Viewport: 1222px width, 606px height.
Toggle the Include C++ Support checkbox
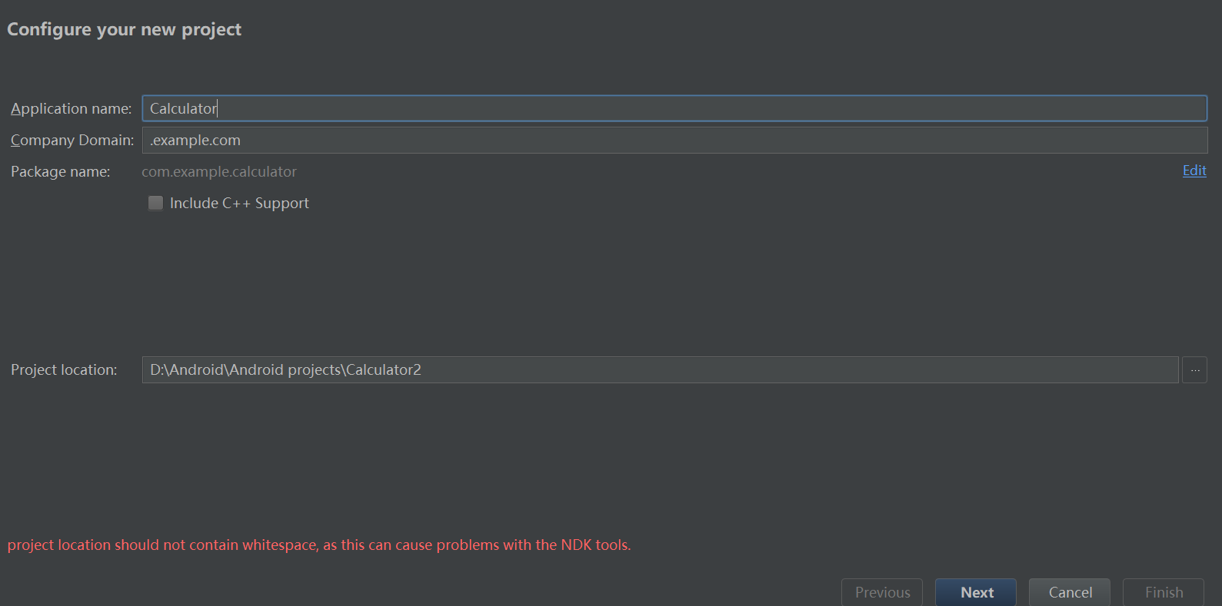coord(155,203)
